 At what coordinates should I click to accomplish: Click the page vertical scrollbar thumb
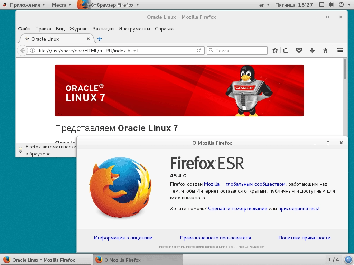pyautogui.click(x=345, y=69)
